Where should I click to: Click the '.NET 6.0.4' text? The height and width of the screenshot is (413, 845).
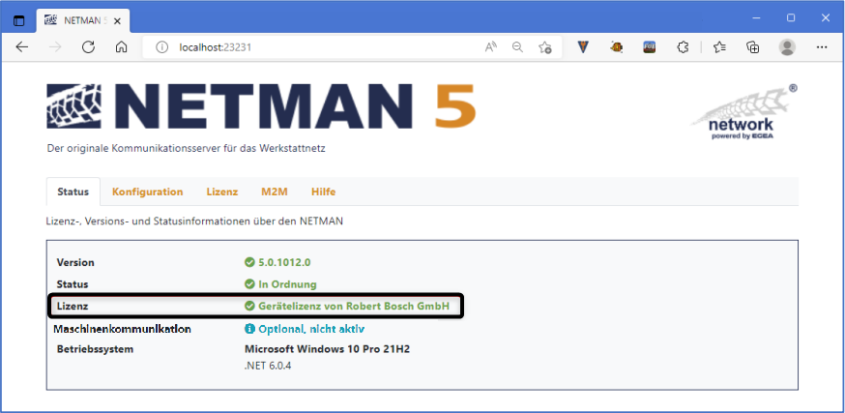pyautogui.click(x=268, y=367)
